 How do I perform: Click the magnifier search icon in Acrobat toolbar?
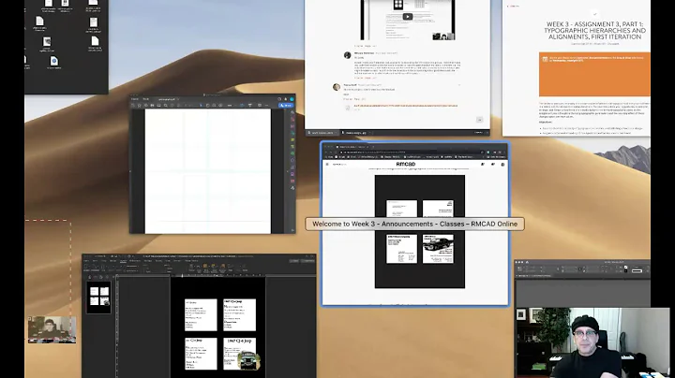click(166, 105)
